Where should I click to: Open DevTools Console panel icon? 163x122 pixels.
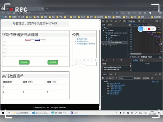point(124,21)
